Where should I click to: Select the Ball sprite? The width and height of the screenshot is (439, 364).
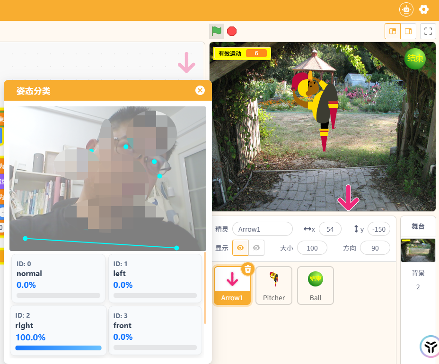(316, 285)
